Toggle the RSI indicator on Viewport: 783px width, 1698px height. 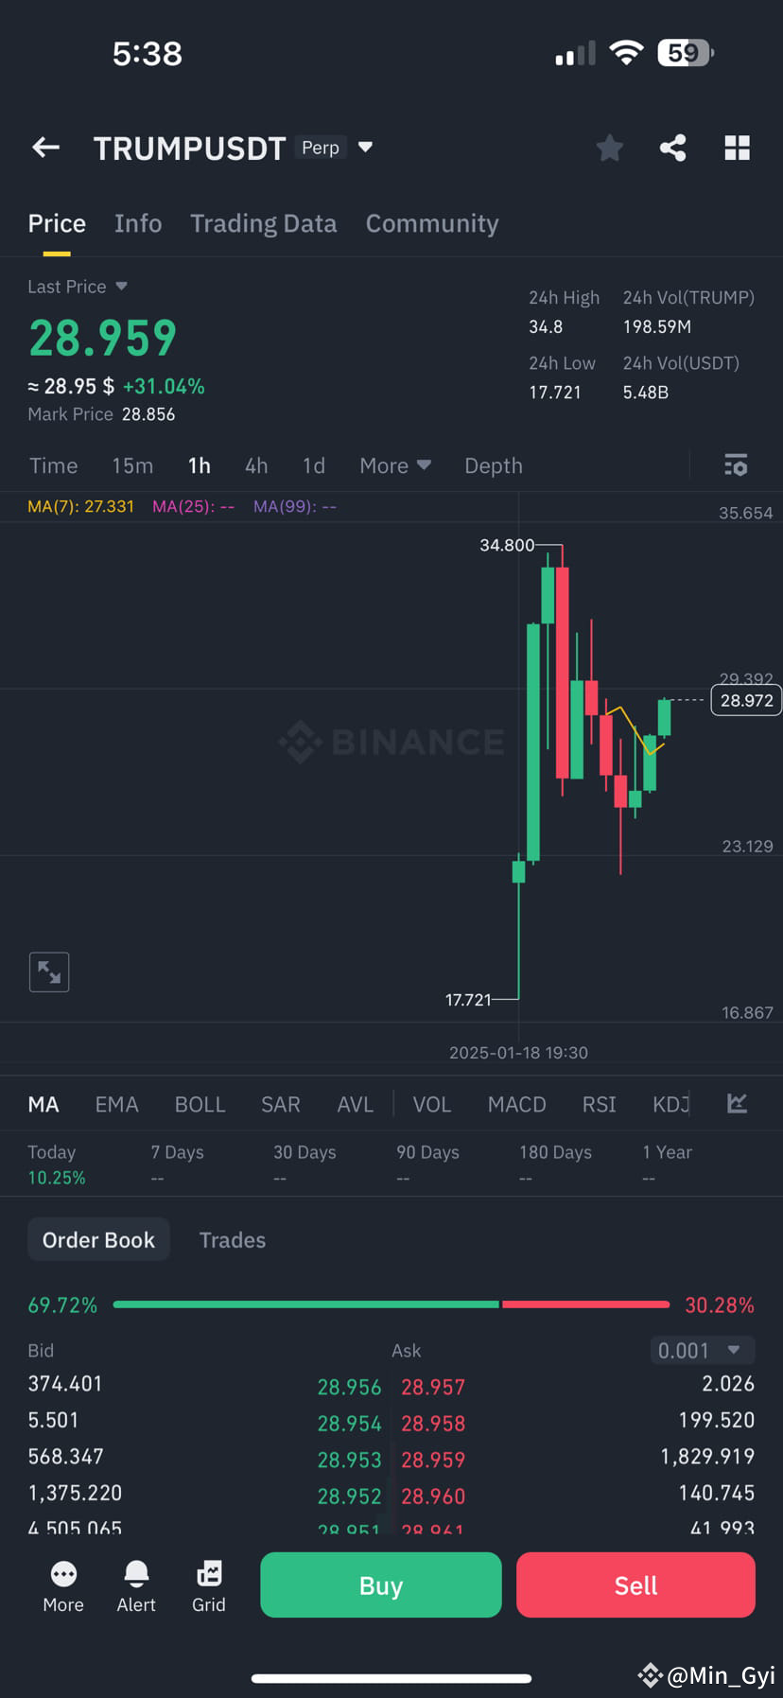(x=599, y=1103)
